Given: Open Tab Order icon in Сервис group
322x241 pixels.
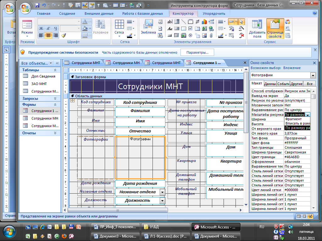Looking at the screenshot, I should click(288, 22).
